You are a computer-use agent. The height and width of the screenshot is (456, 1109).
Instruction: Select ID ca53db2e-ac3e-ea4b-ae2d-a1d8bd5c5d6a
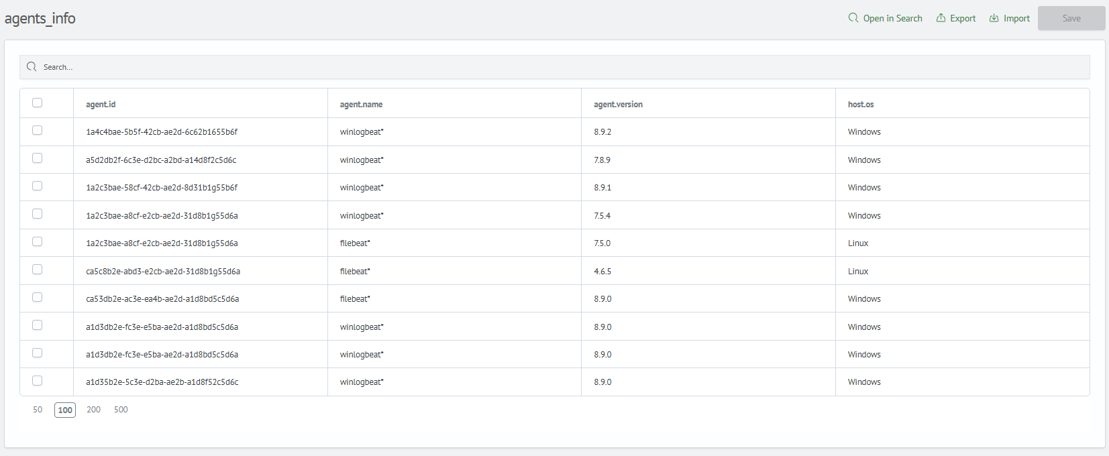[162, 299]
